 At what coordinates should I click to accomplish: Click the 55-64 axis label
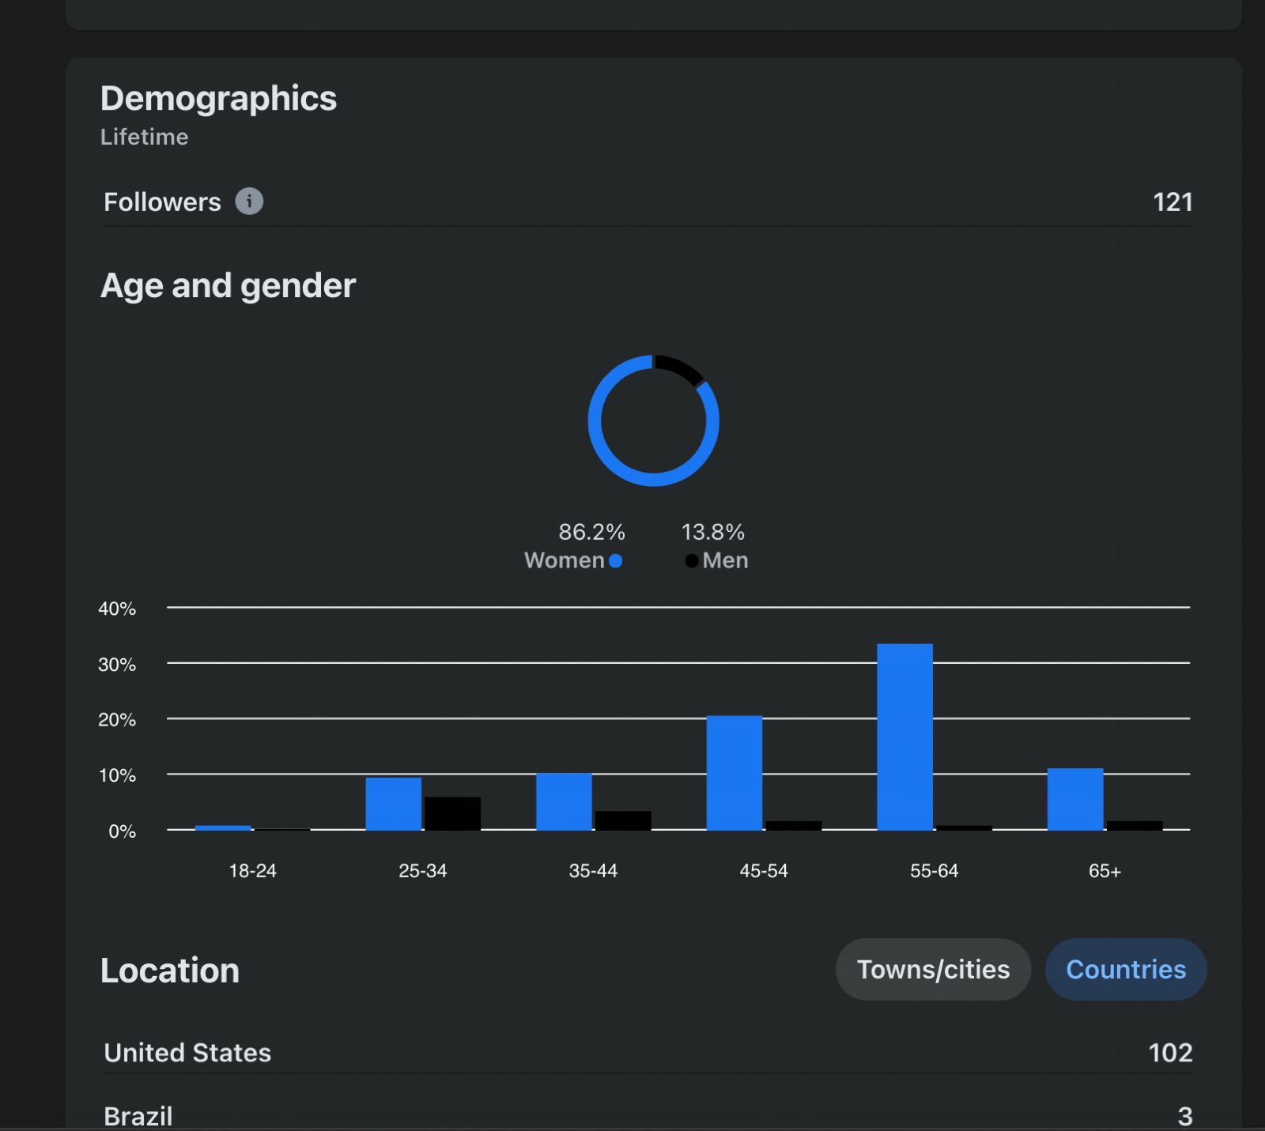[x=934, y=871]
